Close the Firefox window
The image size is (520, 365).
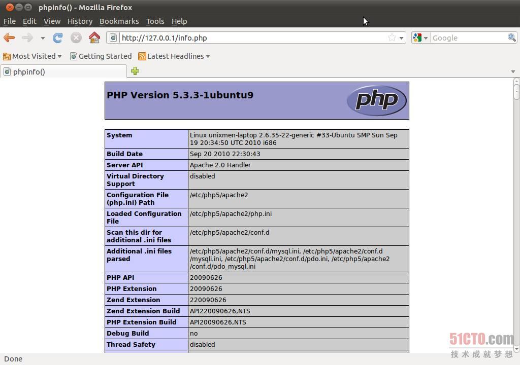click(x=10, y=7)
